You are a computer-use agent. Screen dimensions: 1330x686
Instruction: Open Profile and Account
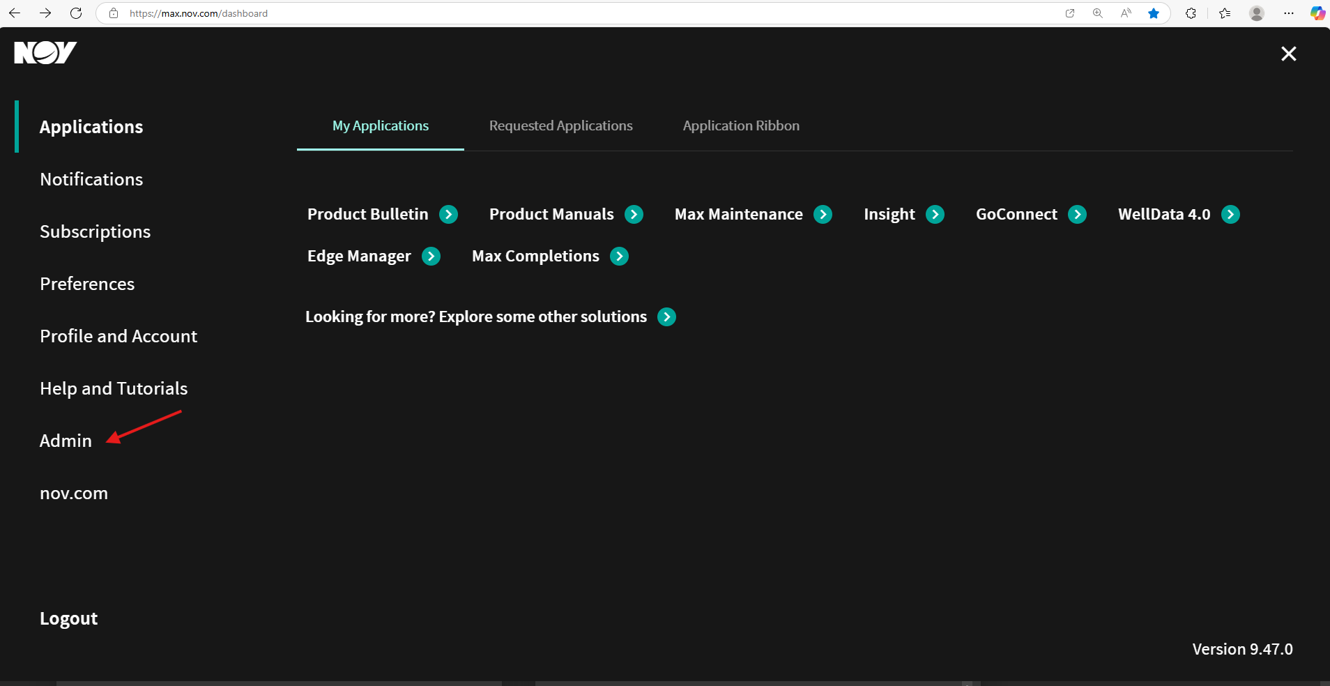click(x=119, y=336)
